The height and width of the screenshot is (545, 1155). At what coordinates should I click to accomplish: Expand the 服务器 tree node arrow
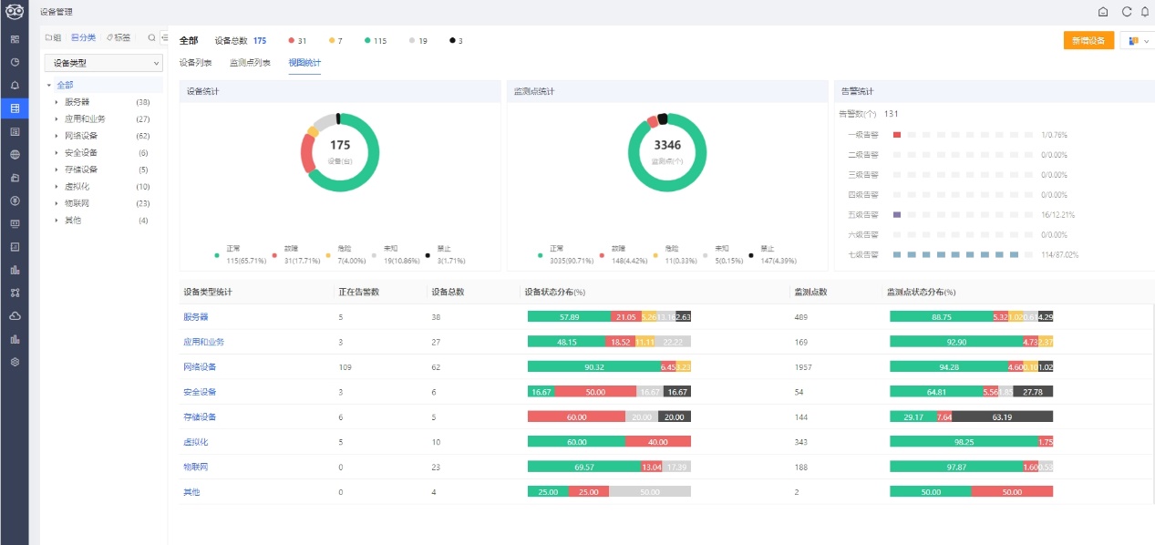[x=57, y=102]
